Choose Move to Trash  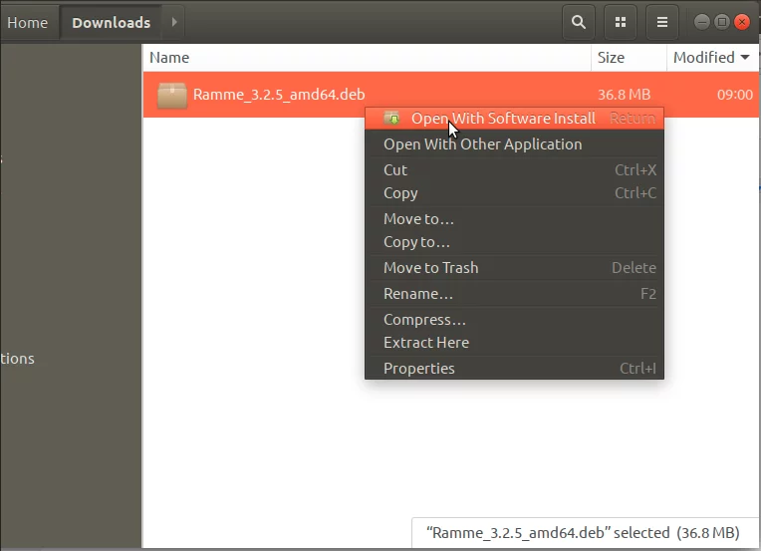(514, 267)
